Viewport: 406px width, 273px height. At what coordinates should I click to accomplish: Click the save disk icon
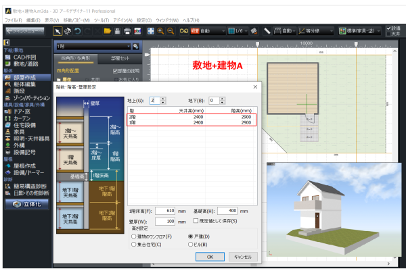coord(116,31)
